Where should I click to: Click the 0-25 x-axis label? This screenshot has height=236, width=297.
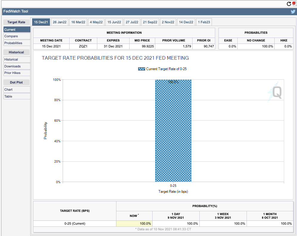(x=173, y=186)
